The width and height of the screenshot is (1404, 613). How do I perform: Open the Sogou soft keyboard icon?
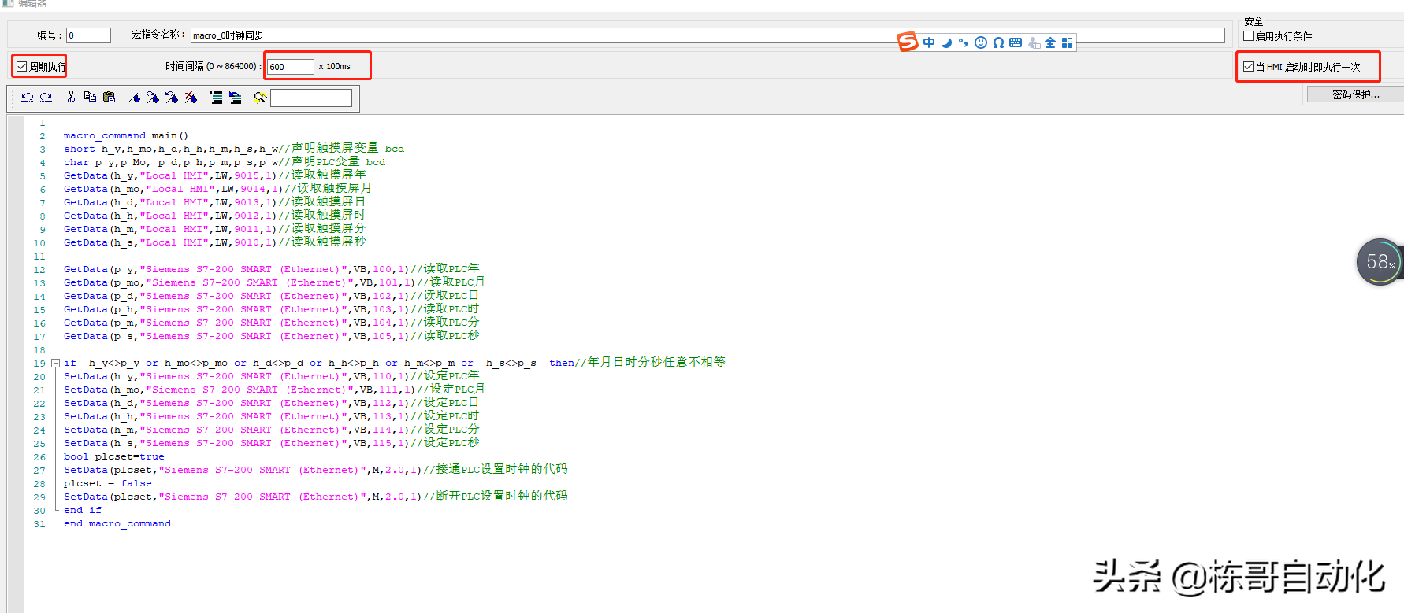(1016, 42)
